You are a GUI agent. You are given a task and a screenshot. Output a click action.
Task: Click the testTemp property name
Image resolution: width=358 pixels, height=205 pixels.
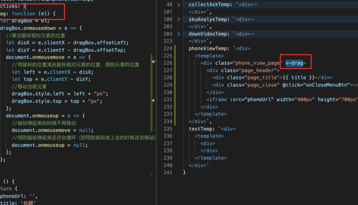tap(202, 129)
